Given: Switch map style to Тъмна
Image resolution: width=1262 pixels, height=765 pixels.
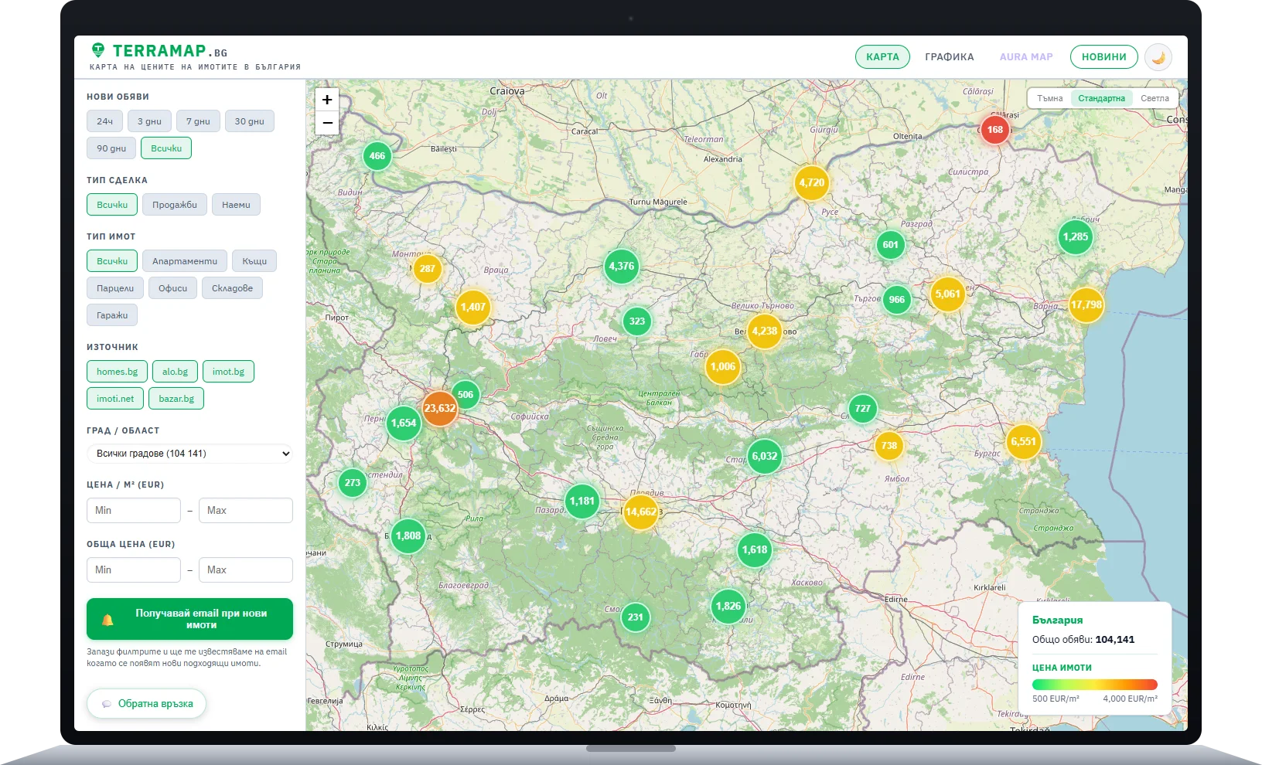Looking at the screenshot, I should tap(1050, 98).
